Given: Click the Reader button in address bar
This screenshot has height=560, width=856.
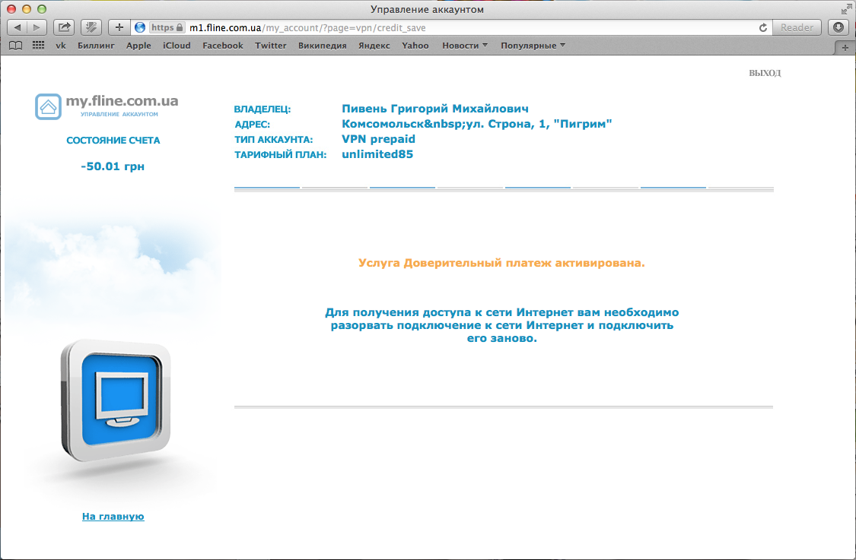Looking at the screenshot, I should [x=797, y=27].
